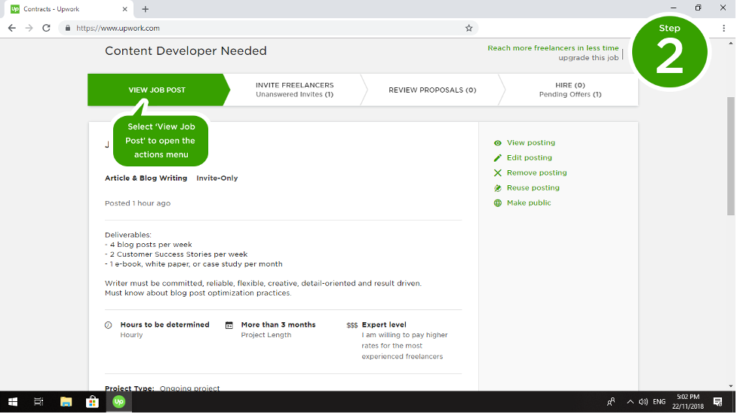
Task: Open the browser three-dot menu
Action: [x=724, y=28]
